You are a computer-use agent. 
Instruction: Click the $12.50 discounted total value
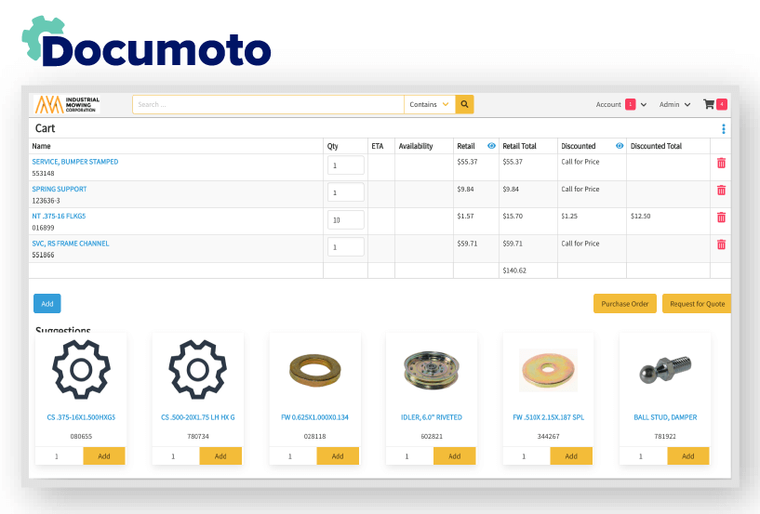pos(640,216)
